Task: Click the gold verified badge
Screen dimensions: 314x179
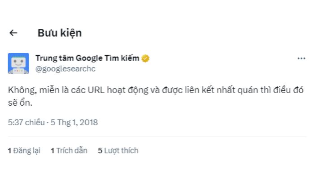Action: tap(146, 59)
